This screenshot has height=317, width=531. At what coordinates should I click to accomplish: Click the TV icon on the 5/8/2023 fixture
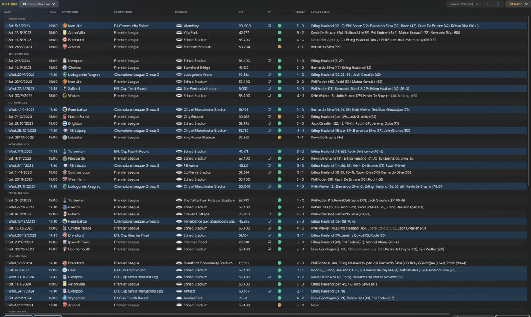click(x=269, y=26)
